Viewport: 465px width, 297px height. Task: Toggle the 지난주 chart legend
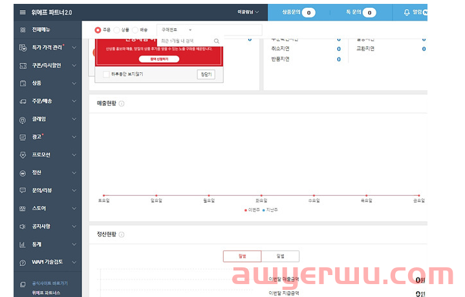click(x=270, y=210)
